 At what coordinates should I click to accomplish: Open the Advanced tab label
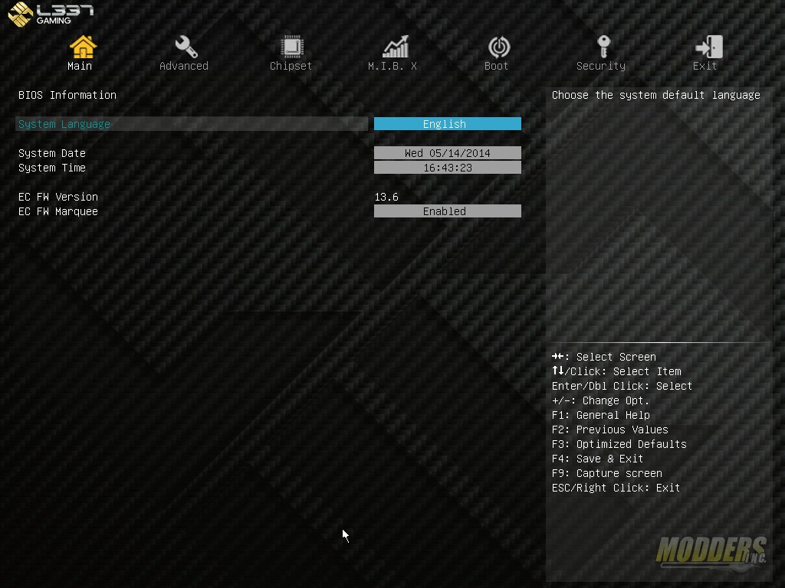[184, 66]
